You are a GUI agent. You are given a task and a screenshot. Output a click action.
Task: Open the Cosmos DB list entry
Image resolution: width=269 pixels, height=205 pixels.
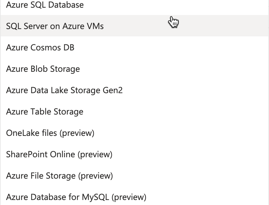(x=134, y=47)
